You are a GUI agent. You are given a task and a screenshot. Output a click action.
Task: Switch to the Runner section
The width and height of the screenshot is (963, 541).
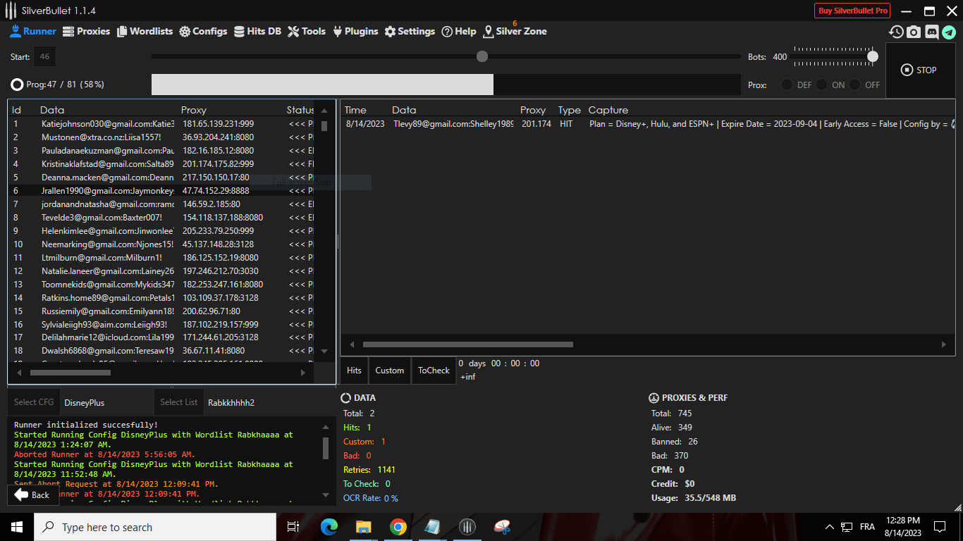(33, 31)
